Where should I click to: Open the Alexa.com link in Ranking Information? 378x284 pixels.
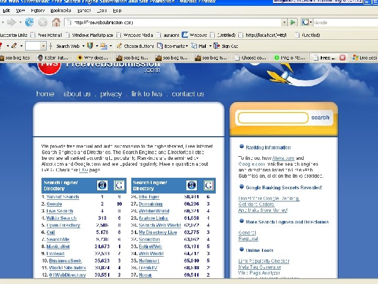pos(283,158)
